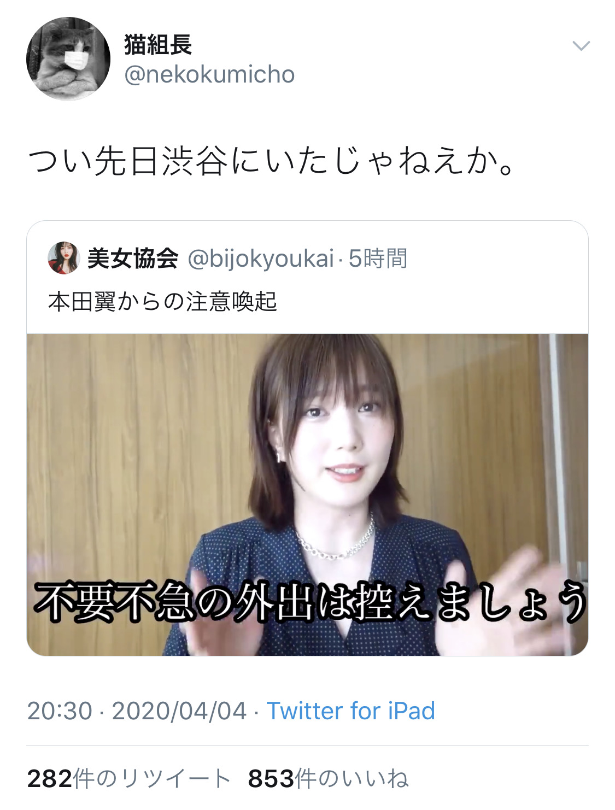Click the 20:30 posting time
The height and width of the screenshot is (810, 615).
tap(60, 711)
